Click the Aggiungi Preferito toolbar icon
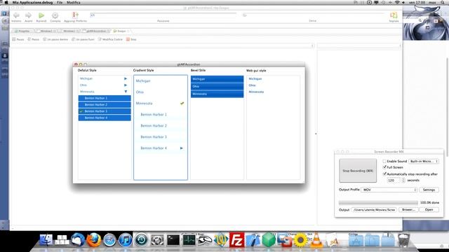Screen dimensions: 449x252 [75, 15]
